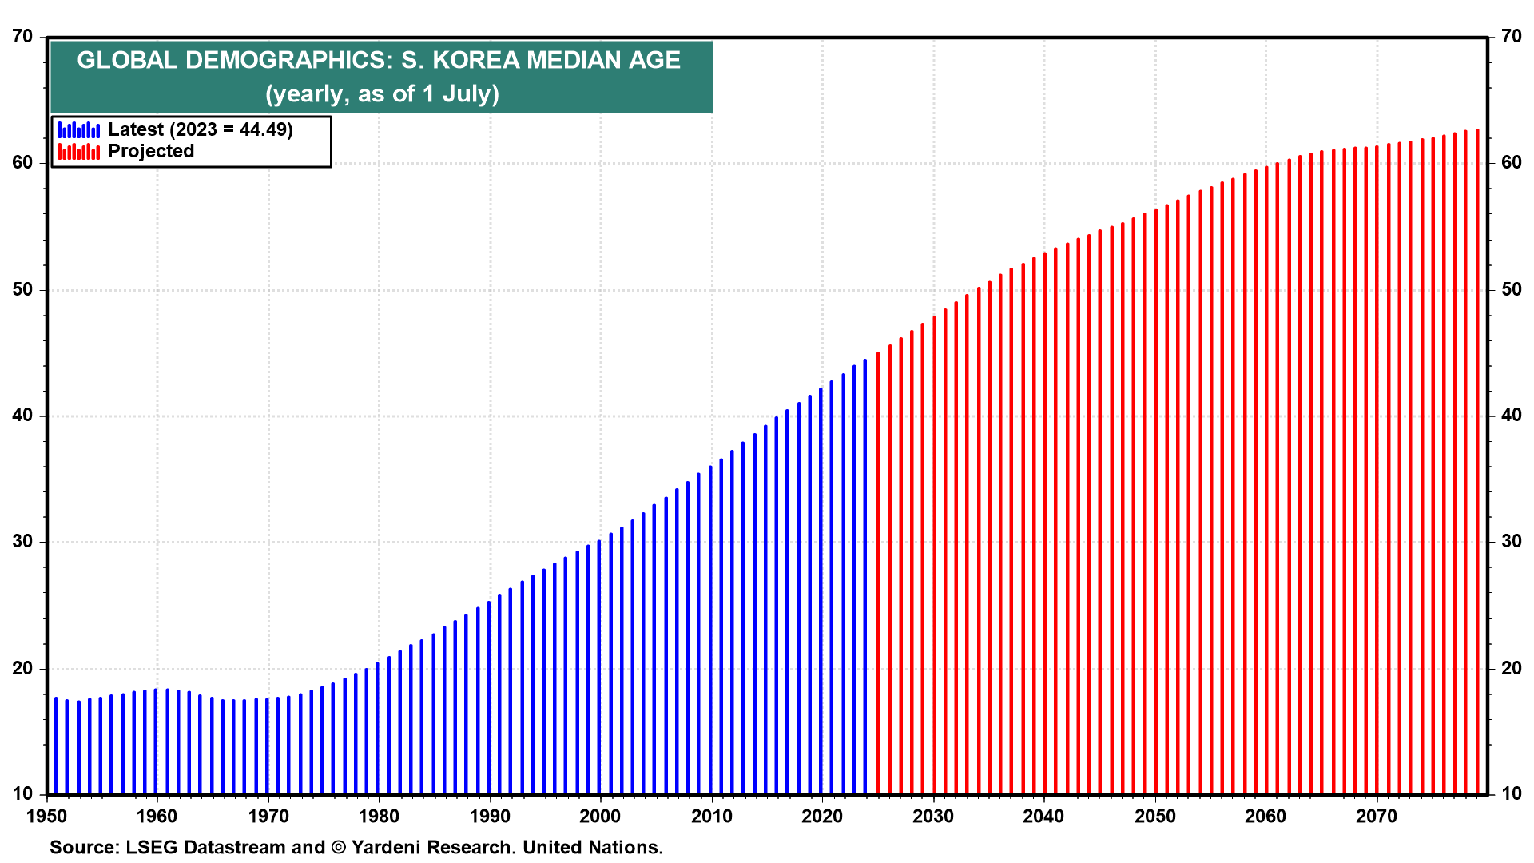Screen dimensions: 1534x863
Task: Click the 2050 x-axis label
Action: [x=1155, y=817]
